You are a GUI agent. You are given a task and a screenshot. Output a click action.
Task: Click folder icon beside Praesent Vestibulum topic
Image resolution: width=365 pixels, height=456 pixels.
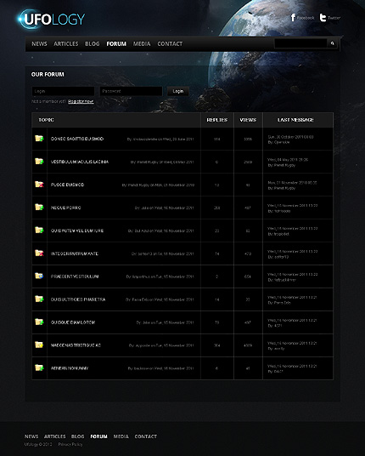point(39,276)
